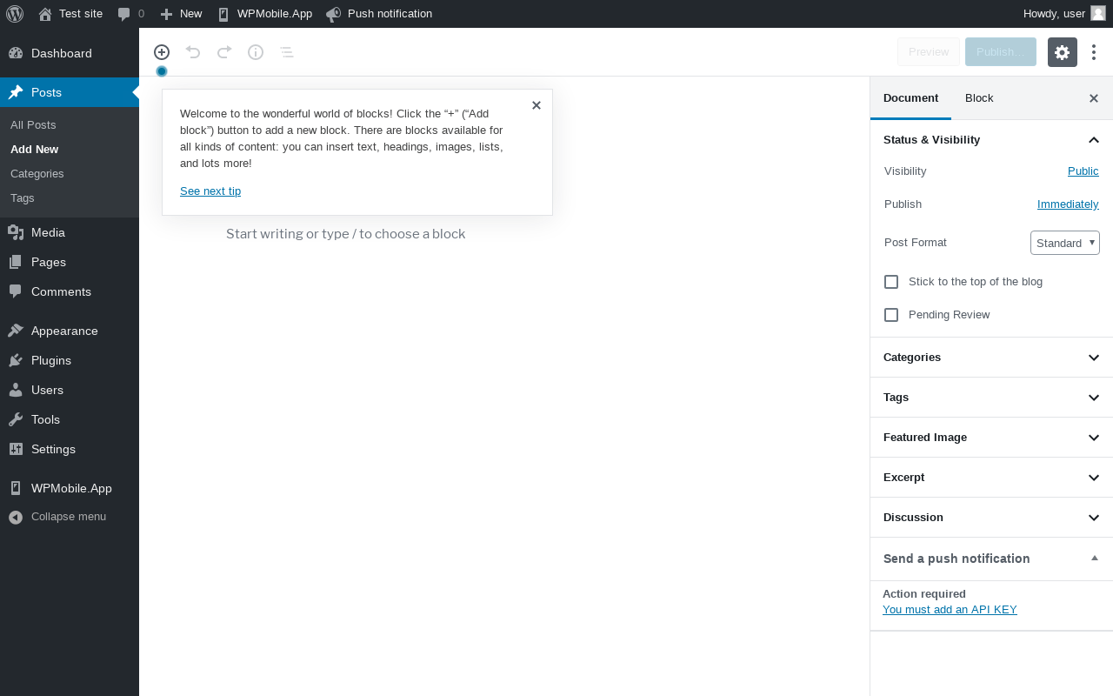The height and width of the screenshot is (696, 1113).
Task: Click the Public visibility link
Action: 1083,171
